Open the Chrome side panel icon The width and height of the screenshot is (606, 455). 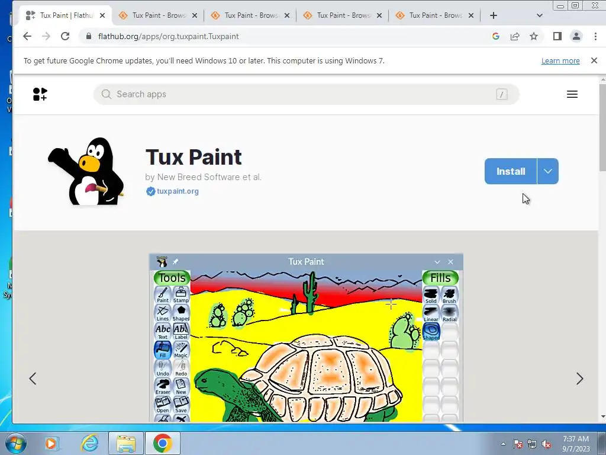(557, 36)
